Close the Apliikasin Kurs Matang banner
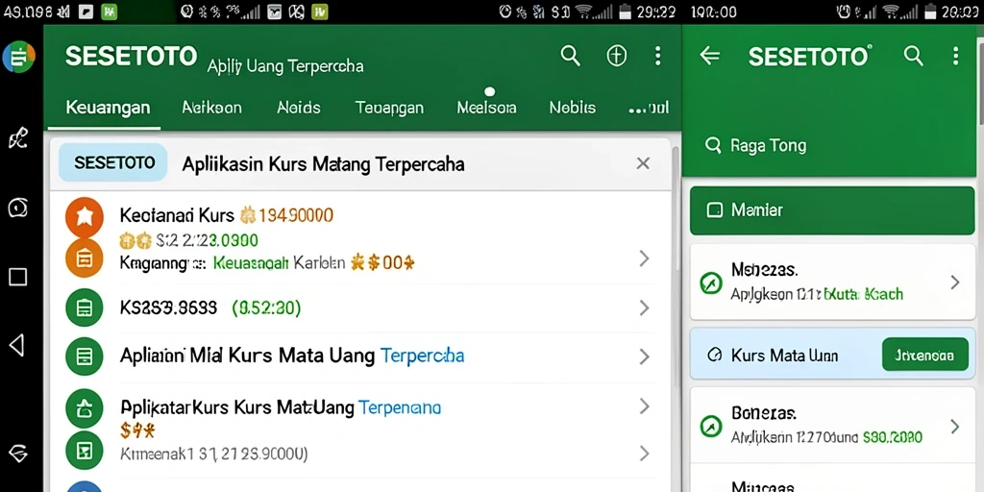This screenshot has height=492, width=984. coord(643,163)
